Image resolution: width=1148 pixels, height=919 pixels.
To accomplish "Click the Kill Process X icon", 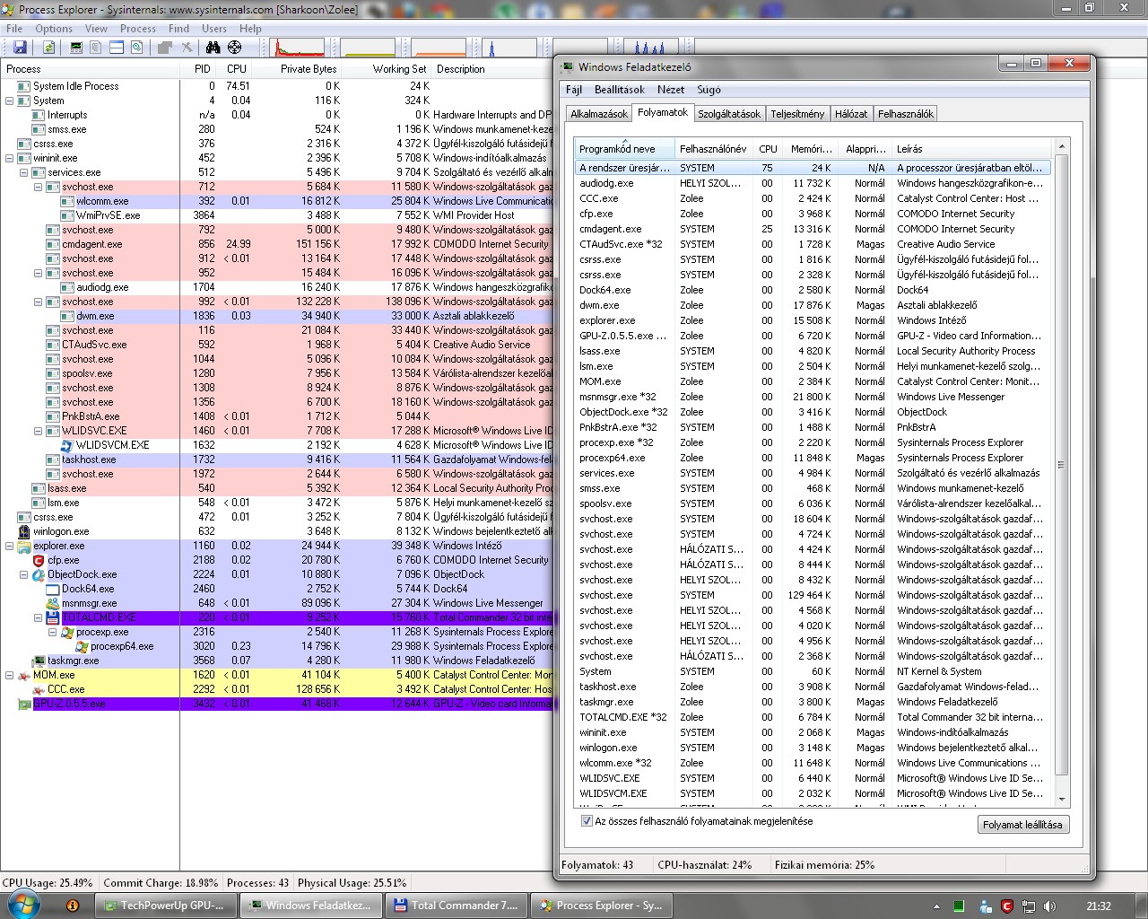I will pyautogui.click(x=187, y=47).
